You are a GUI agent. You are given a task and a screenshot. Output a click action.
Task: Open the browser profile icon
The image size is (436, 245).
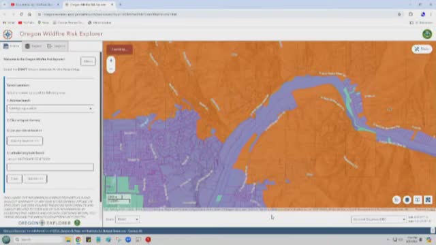pos(423,14)
